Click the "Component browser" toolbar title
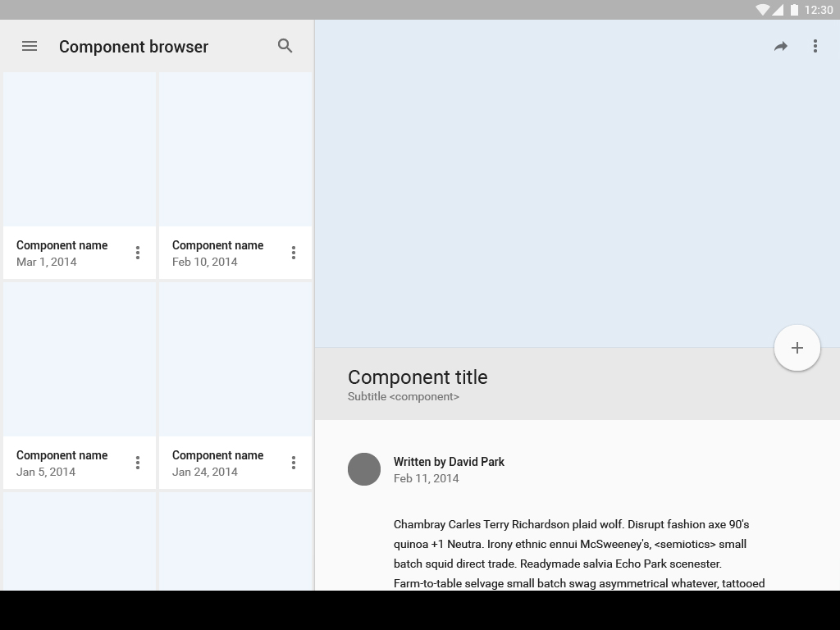Image resolution: width=840 pixels, height=630 pixels. point(134,47)
